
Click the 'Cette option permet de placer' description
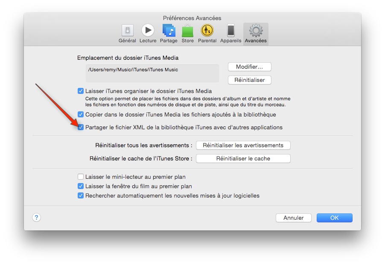click(188, 102)
